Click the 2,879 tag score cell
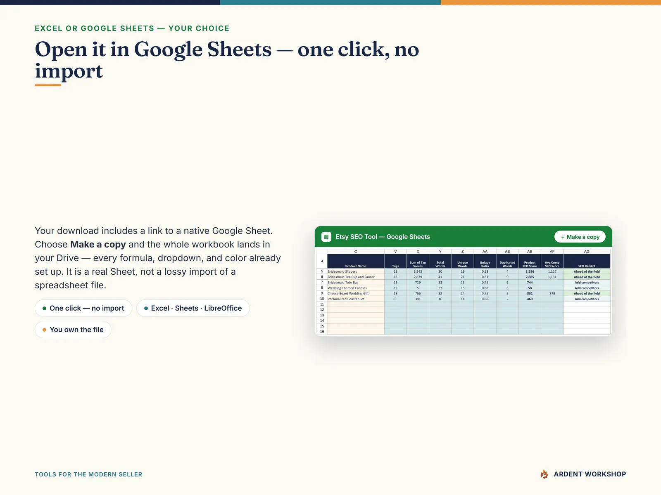The image size is (661, 495). pos(418,277)
